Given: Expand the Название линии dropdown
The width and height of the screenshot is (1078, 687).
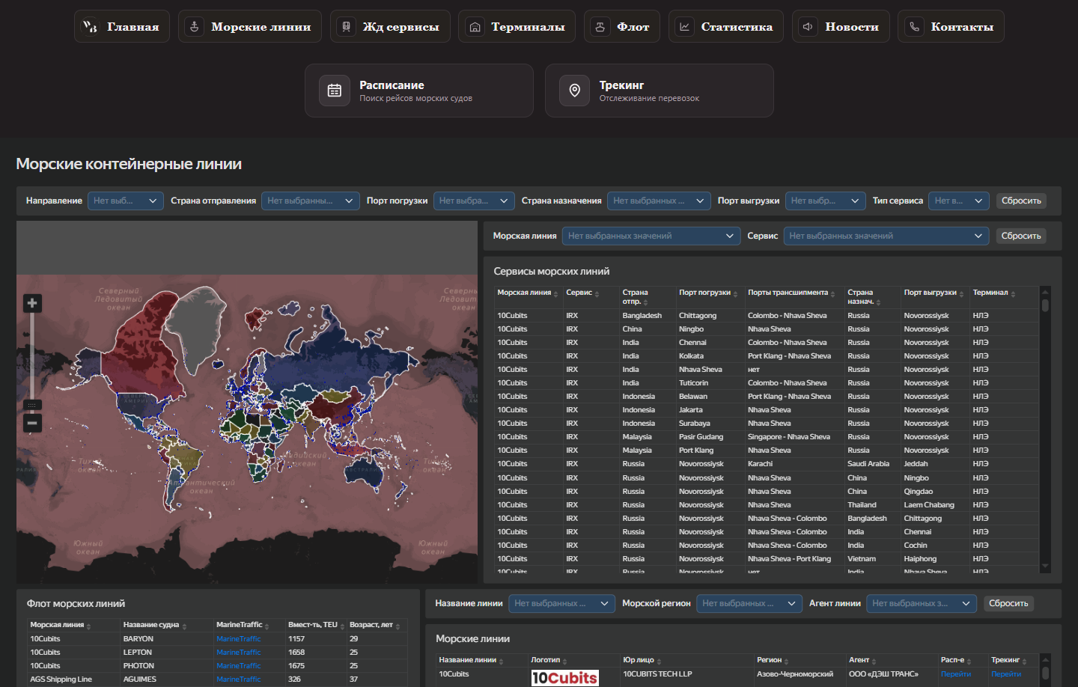Looking at the screenshot, I should coord(561,603).
